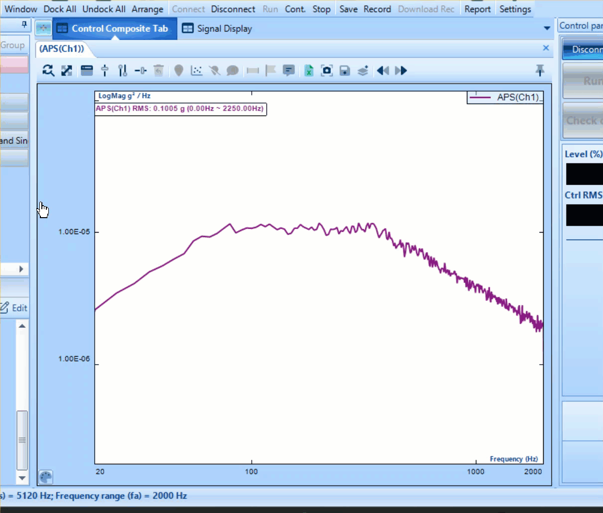The width and height of the screenshot is (603, 513).
Task: Click the comment annotation icon
Action: (289, 71)
